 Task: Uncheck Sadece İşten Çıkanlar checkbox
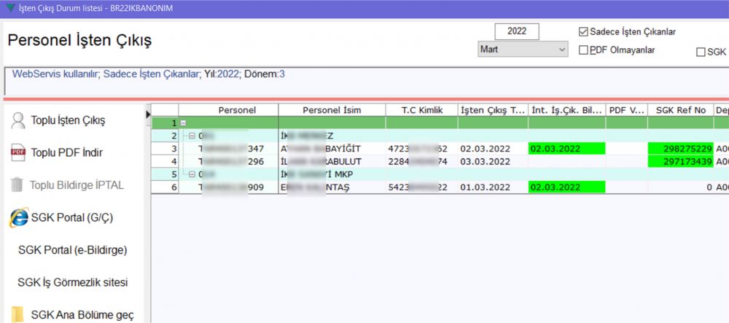point(583,32)
